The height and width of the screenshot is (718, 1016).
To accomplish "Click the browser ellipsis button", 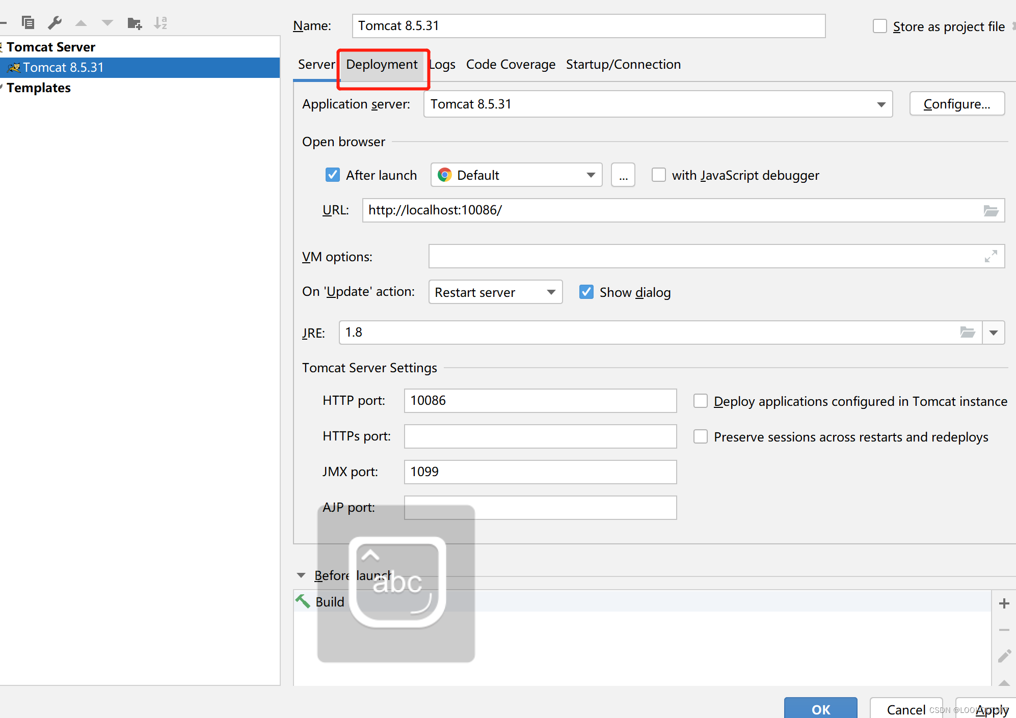I will [x=623, y=175].
